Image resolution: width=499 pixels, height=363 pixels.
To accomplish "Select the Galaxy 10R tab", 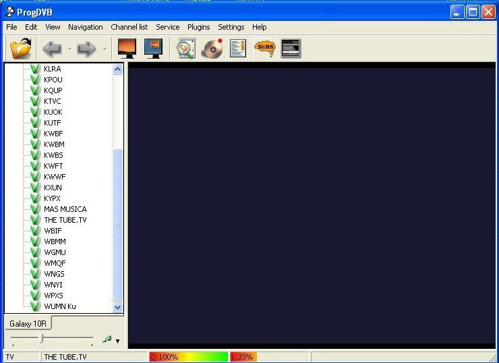I will (28, 324).
